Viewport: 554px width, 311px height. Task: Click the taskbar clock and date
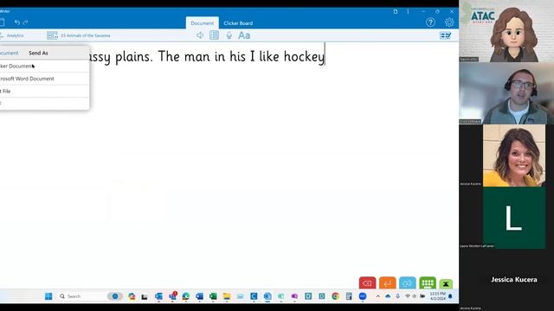pyautogui.click(x=437, y=296)
